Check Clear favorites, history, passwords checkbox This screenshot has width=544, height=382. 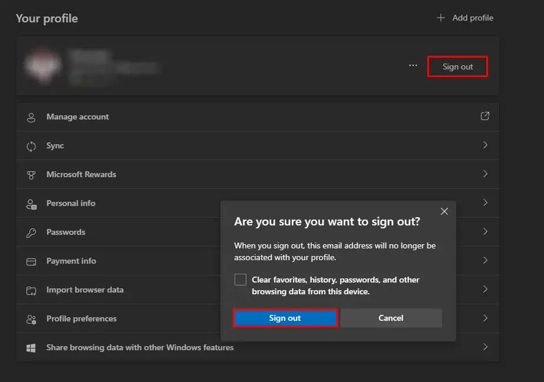[240, 280]
